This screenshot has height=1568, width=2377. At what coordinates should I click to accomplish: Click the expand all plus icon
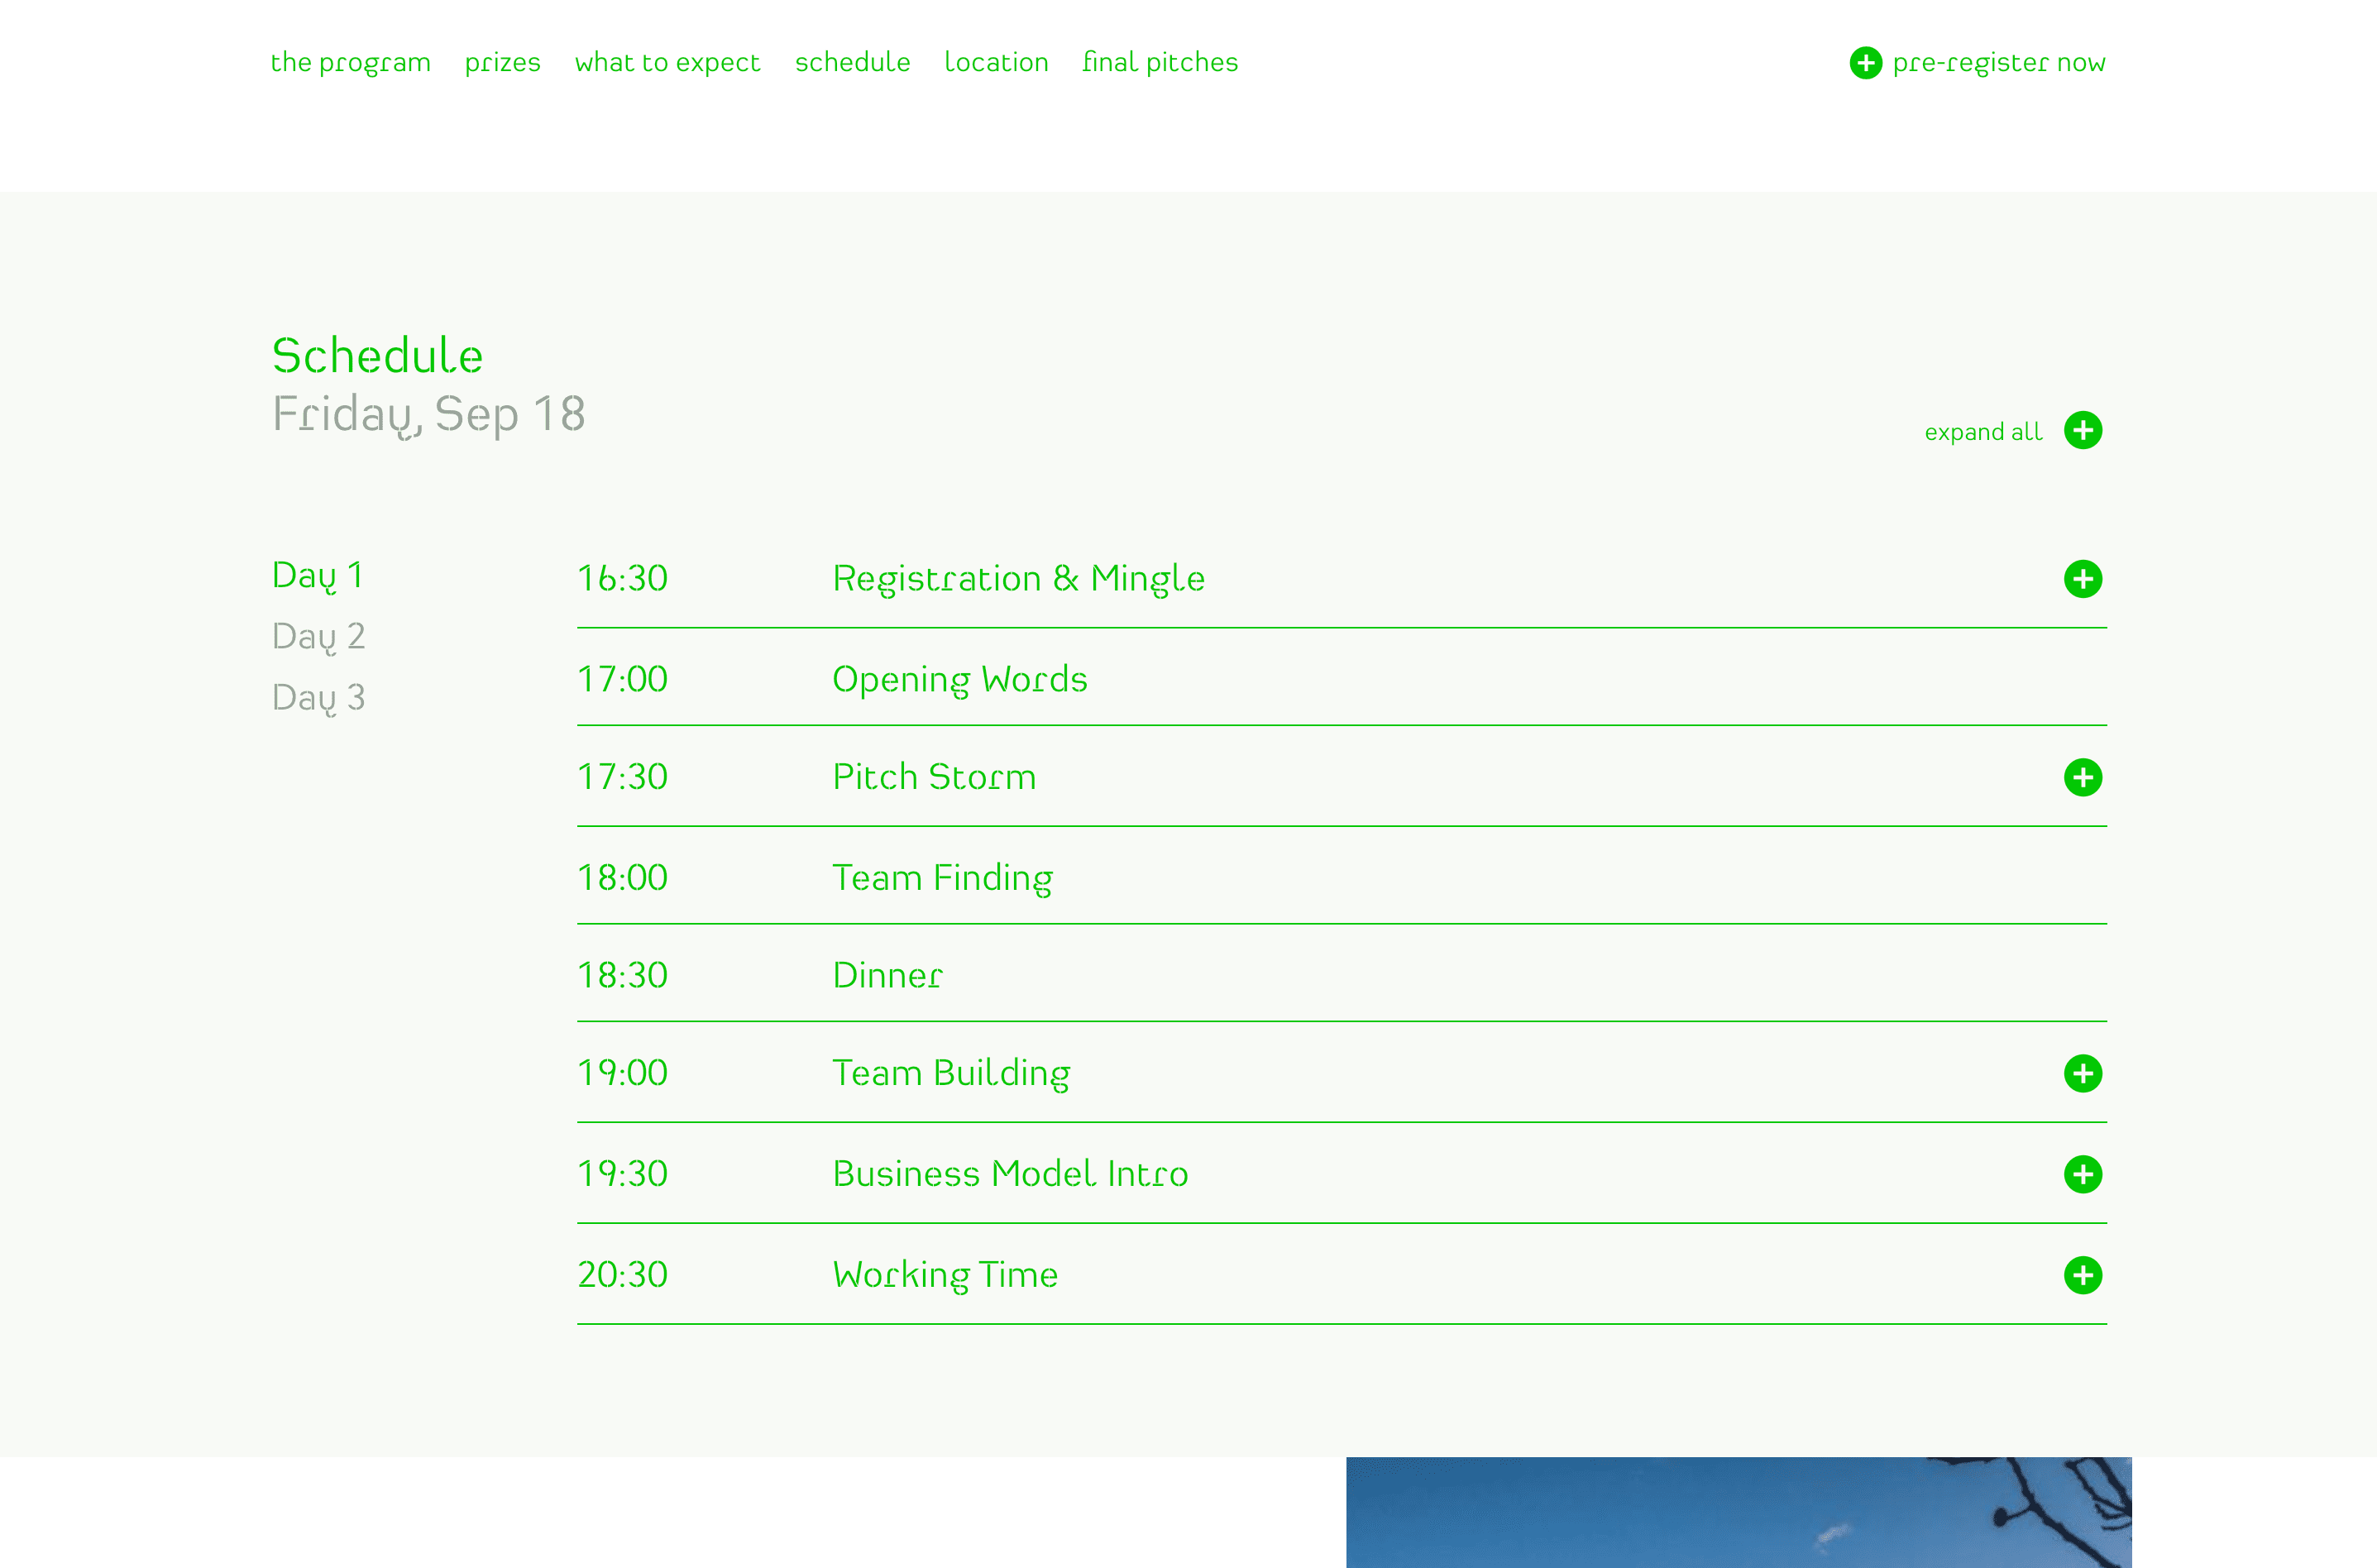2082,431
